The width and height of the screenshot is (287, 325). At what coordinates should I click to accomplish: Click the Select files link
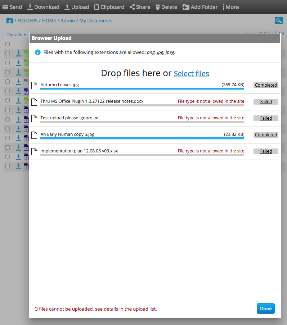[x=192, y=74]
